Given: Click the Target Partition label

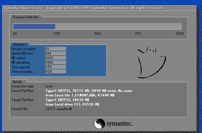Looking at the screenshot, I should [x=22, y=100].
